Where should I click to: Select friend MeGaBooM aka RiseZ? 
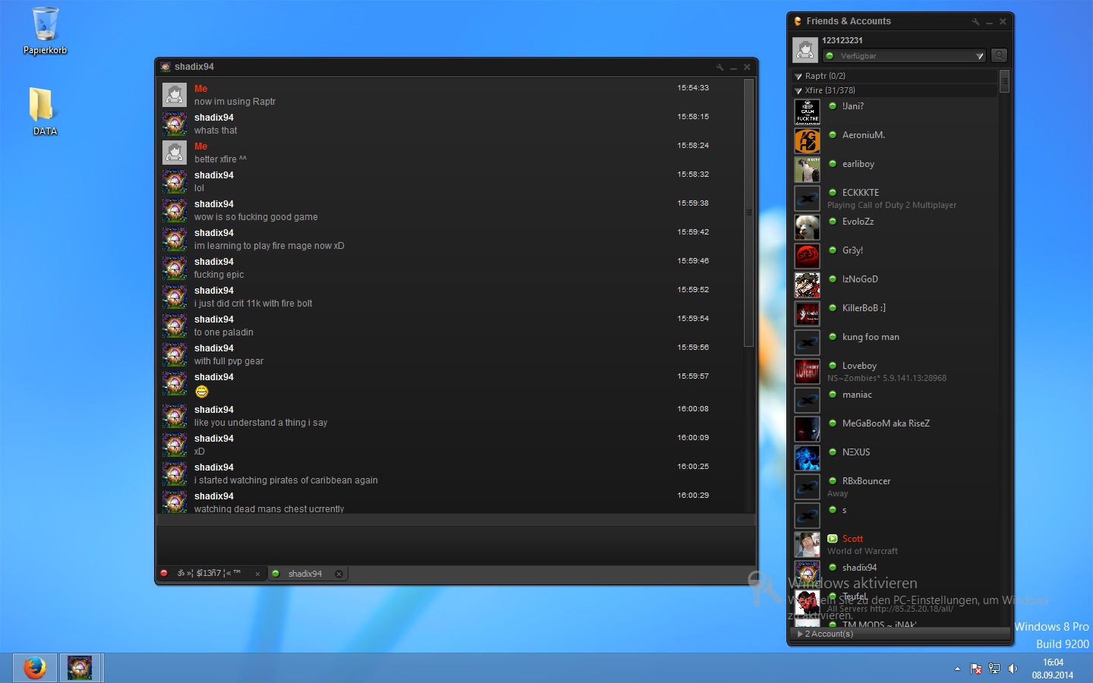point(886,423)
